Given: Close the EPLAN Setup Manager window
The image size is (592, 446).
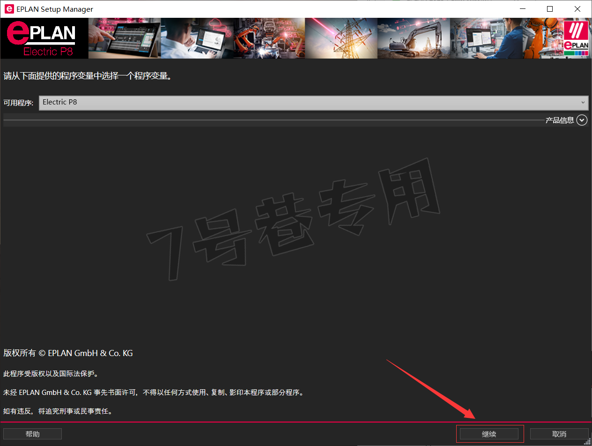Looking at the screenshot, I should (577, 9).
